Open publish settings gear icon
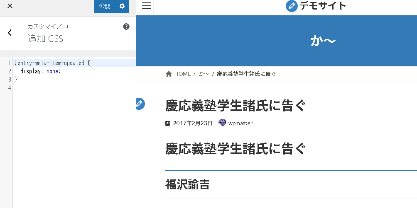Screen dimensions: 417x208 tap(123, 6)
